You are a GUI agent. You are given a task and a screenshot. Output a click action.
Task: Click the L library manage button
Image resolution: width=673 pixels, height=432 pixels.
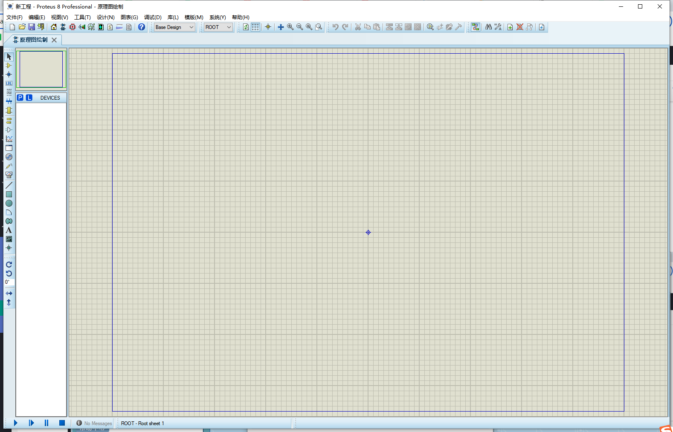click(x=29, y=98)
